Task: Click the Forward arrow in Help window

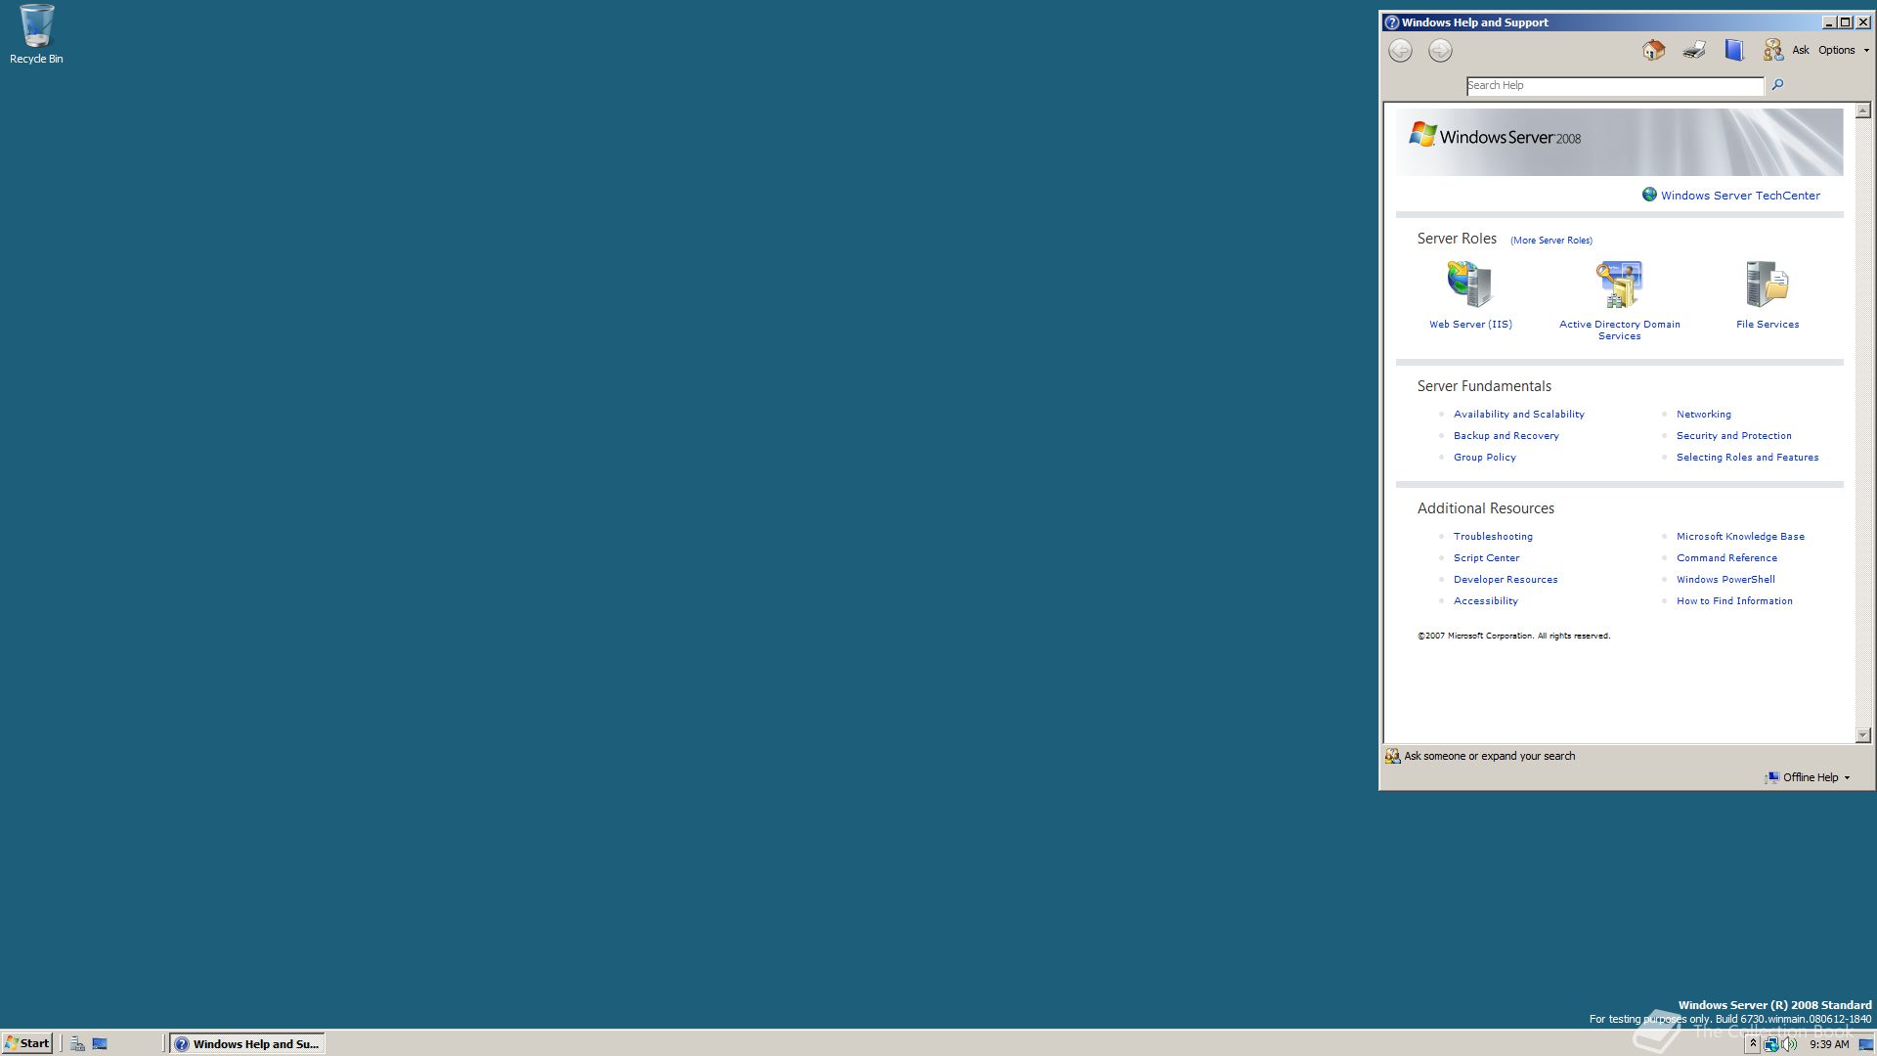Action: tap(1440, 51)
